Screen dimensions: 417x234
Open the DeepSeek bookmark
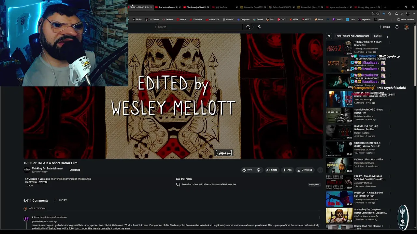coord(244,19)
